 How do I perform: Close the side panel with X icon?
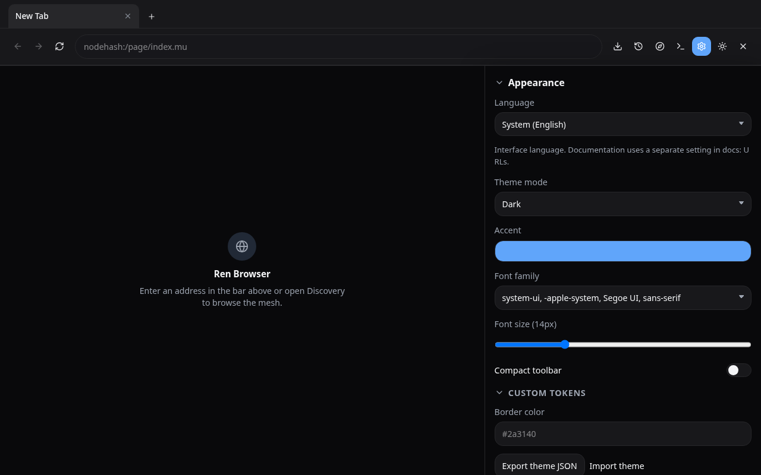743,46
